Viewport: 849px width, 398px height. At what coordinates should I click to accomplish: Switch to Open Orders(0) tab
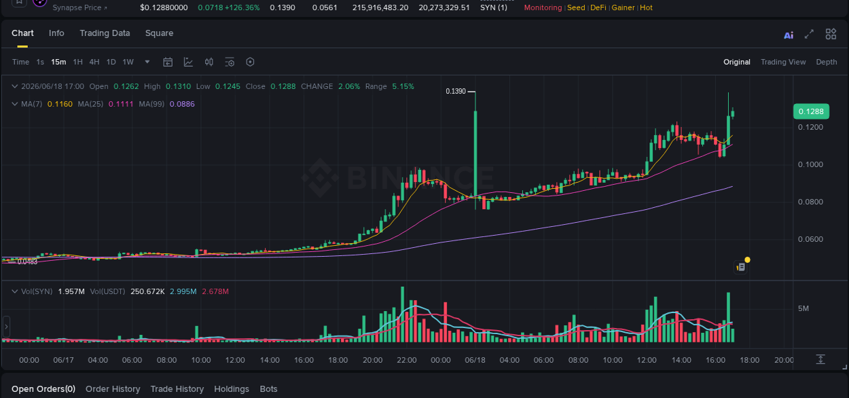43,389
